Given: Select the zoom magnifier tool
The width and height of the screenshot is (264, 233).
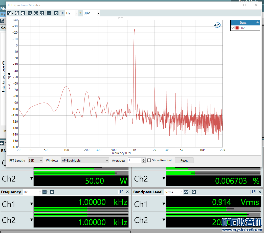Looking at the screenshot, I should point(30,13).
